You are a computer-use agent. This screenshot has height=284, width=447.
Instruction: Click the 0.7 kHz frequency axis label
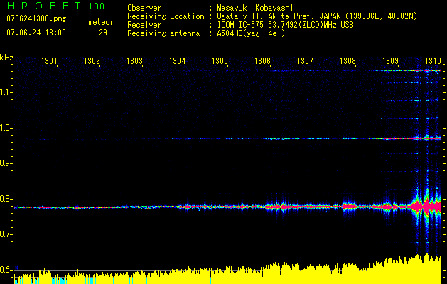point(6,234)
